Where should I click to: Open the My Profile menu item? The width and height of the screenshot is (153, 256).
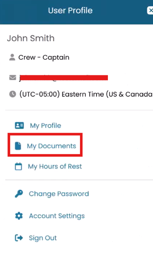45,126
